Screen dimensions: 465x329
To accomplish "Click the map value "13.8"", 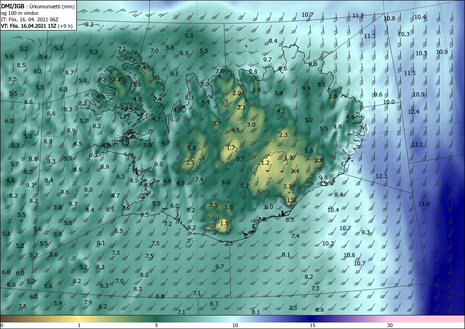I will tap(424, 204).
